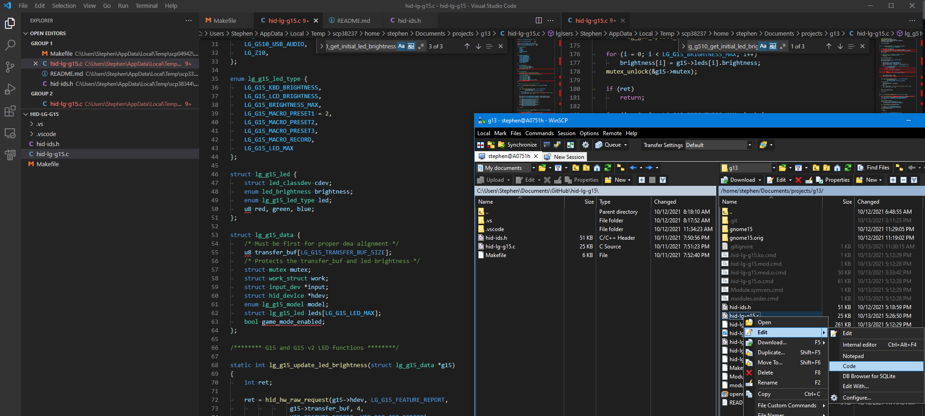Open the New Session tab in WinSCP
This screenshot has height=416, width=925.
coord(565,157)
